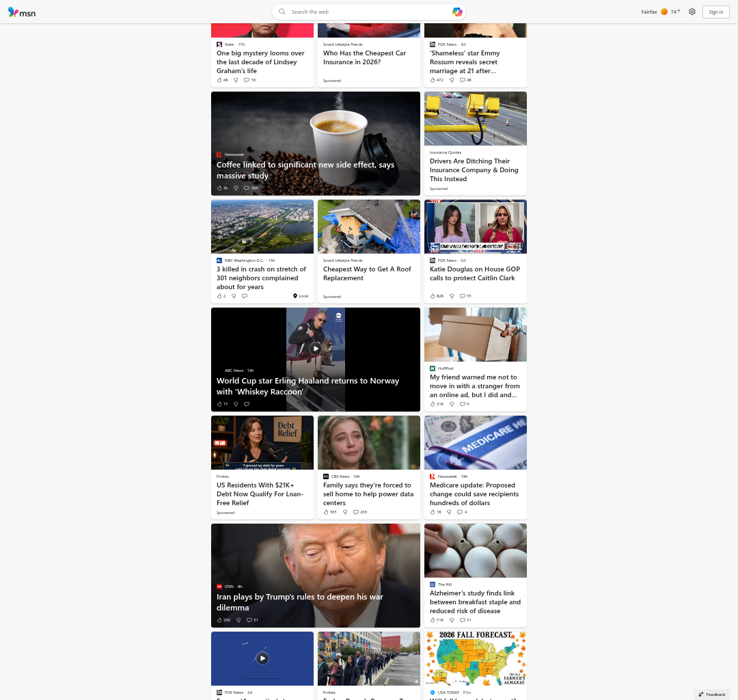Open comments on Haaland story
This screenshot has height=700, width=738.
click(247, 404)
